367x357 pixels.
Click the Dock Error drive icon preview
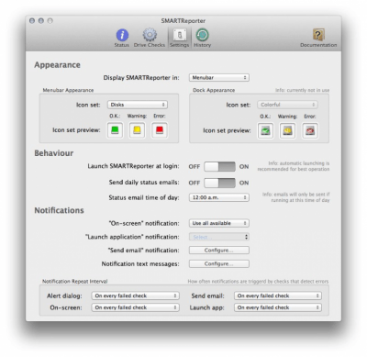pyautogui.click(x=310, y=131)
